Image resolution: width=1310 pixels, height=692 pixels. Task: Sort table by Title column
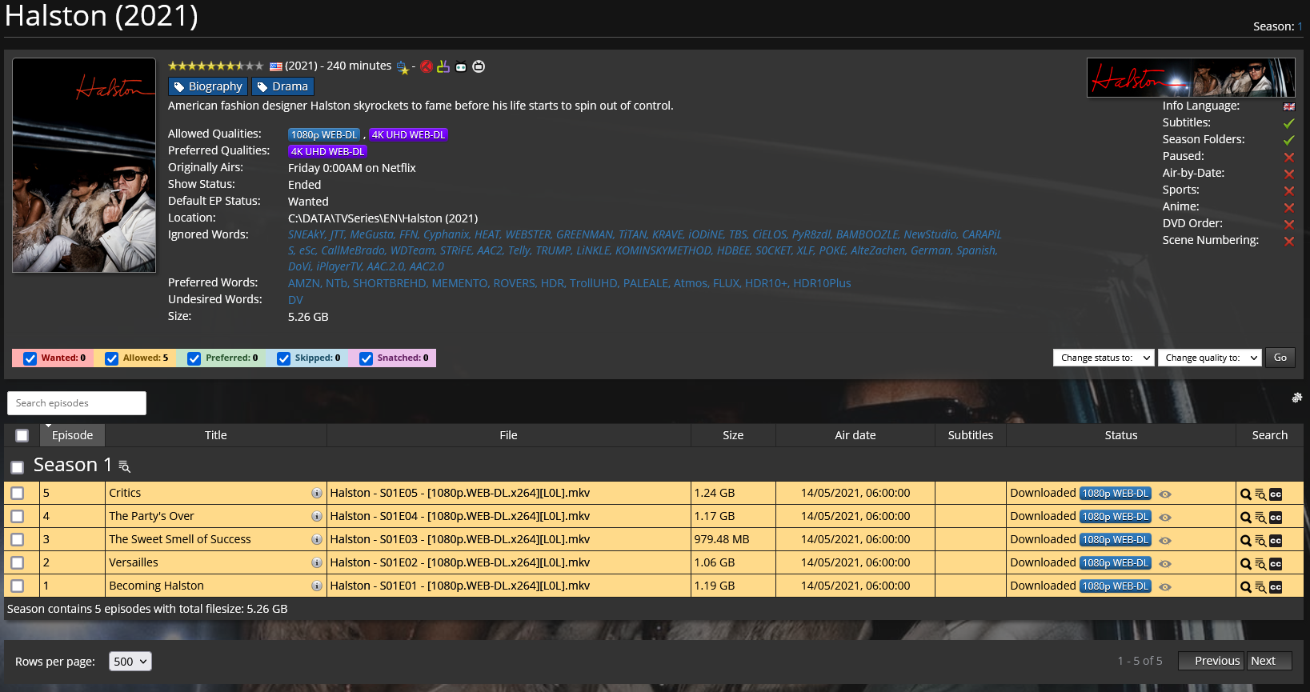(x=216, y=435)
